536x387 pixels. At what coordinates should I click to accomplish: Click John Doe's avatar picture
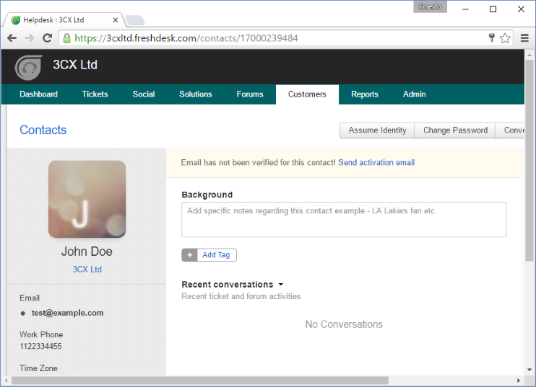(87, 199)
